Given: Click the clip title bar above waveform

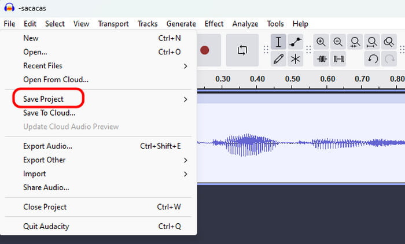Looking at the screenshot, I should 301,99.
